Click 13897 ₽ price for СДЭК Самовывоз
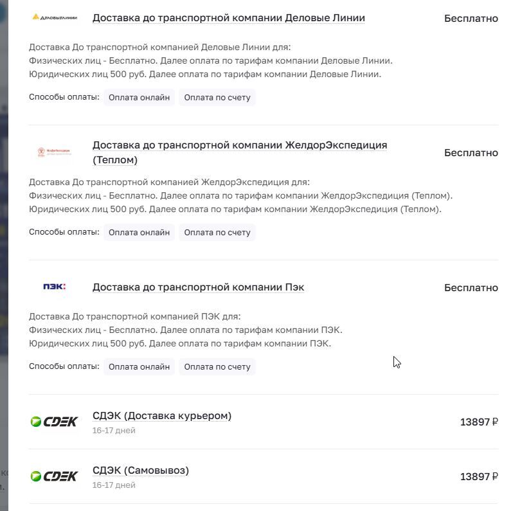Viewport: 513px width, 511px height. click(x=479, y=477)
